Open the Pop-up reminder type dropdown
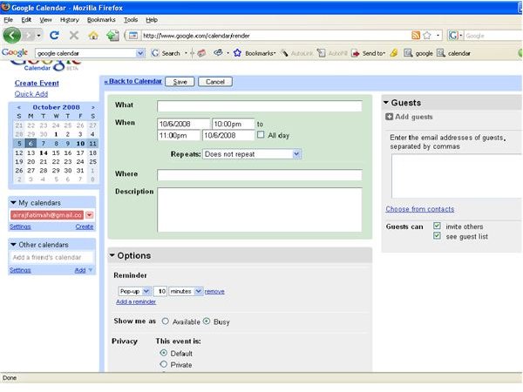 tap(135, 291)
